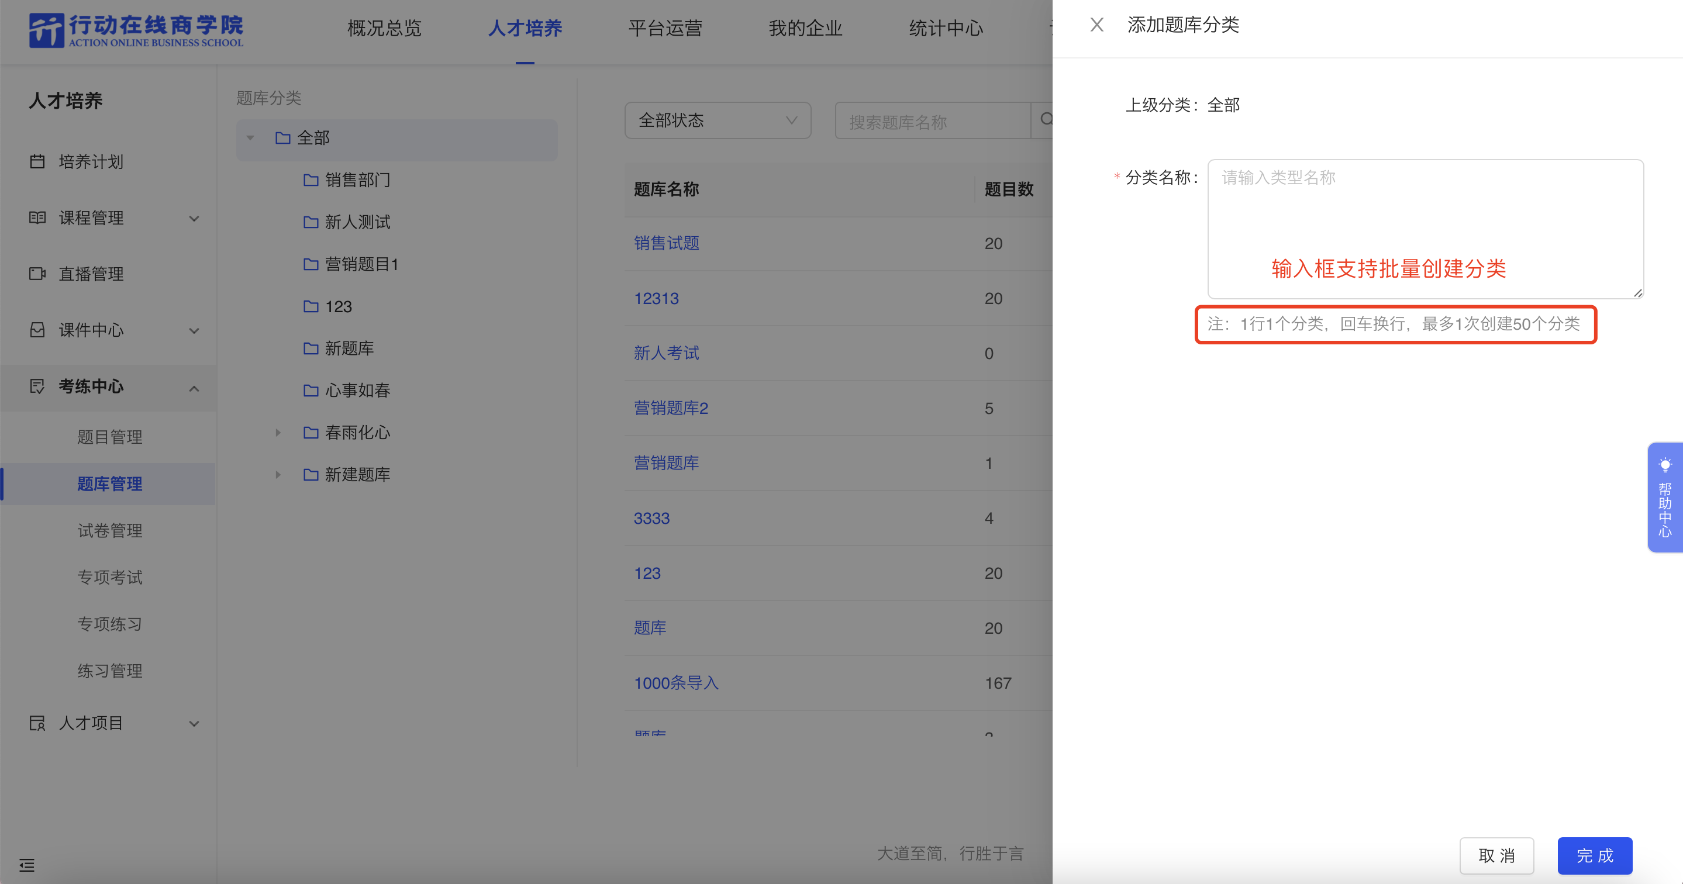Viewport: 1683px width, 884px height.
Task: Click the 课程管理 book icon
Action: coord(37,217)
